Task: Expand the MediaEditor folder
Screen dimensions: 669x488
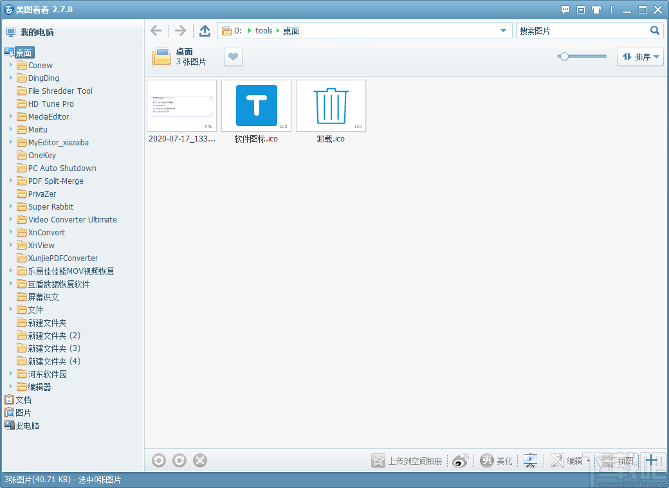Action: 11,116
